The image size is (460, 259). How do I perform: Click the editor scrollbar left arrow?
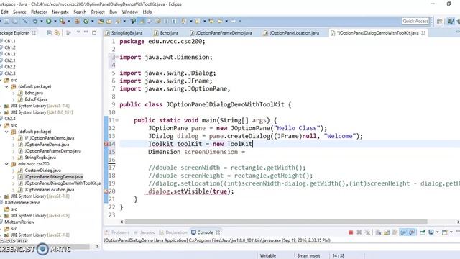(x=122, y=222)
